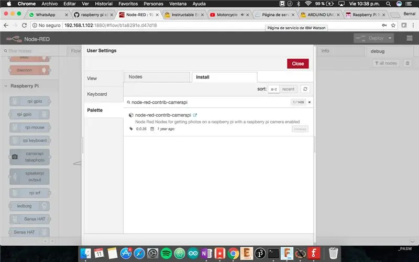The image size is (419, 262).
Task: Switch to the WhatsApp browser tab
Action: 48,15
